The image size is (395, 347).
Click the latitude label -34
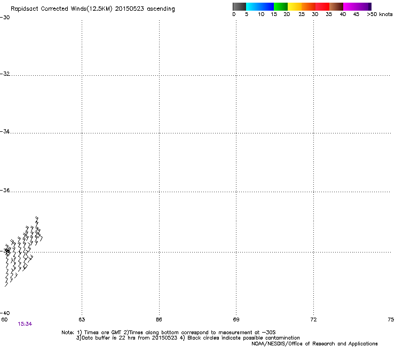[5, 131]
